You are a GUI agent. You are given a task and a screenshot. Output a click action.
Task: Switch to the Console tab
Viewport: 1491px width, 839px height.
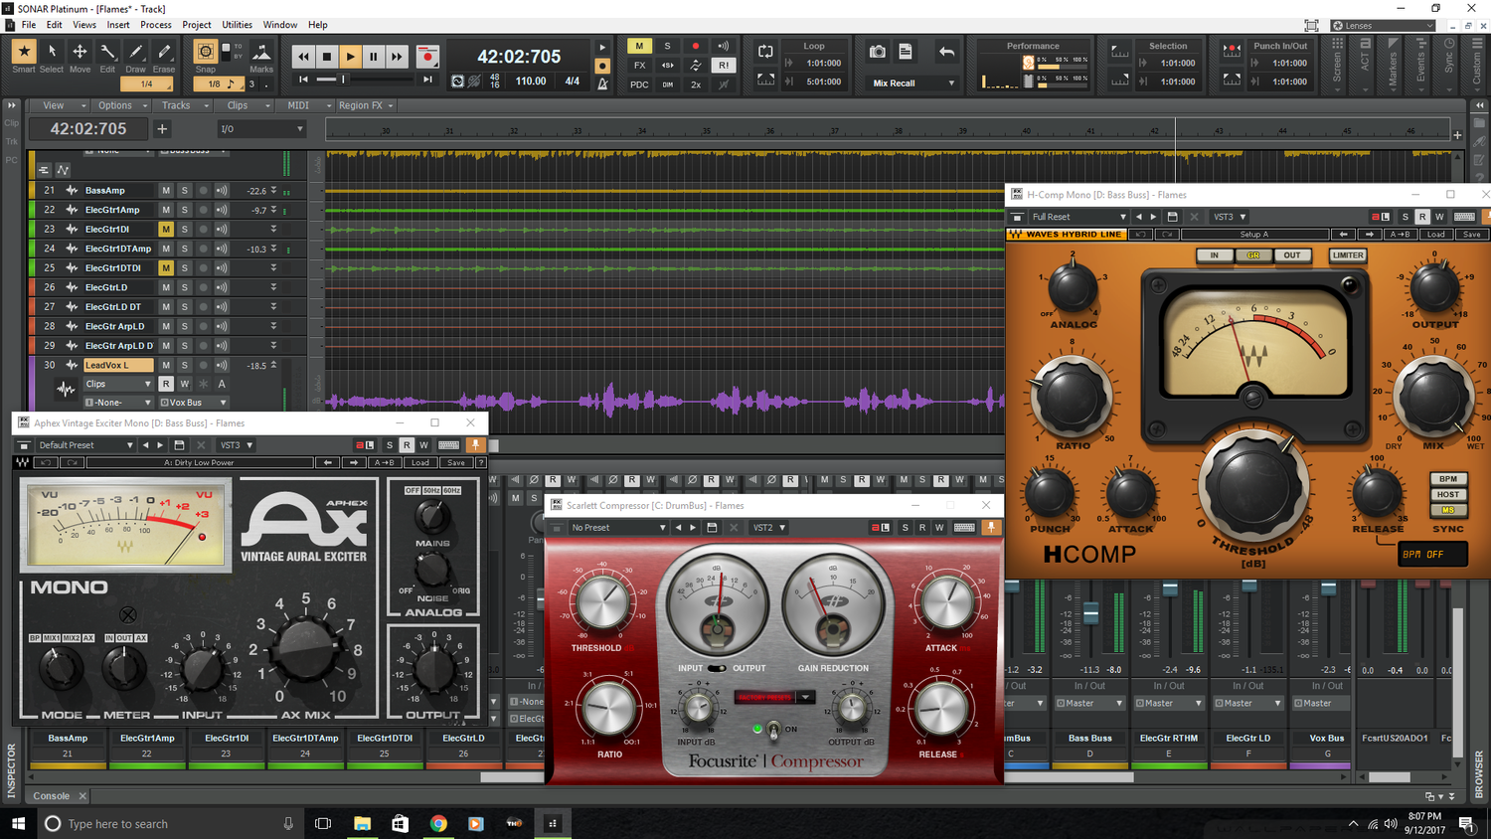point(52,795)
